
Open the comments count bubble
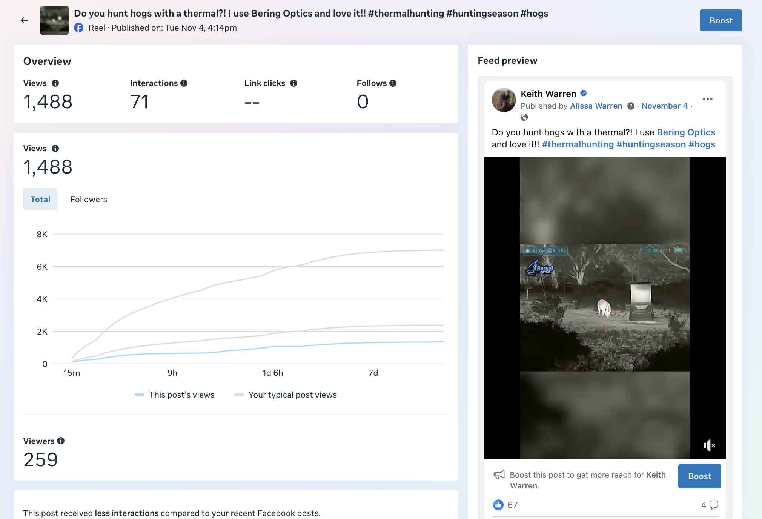[x=713, y=505]
